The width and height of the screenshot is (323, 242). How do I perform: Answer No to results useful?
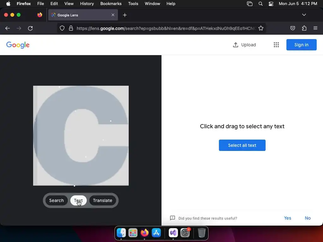click(308, 218)
